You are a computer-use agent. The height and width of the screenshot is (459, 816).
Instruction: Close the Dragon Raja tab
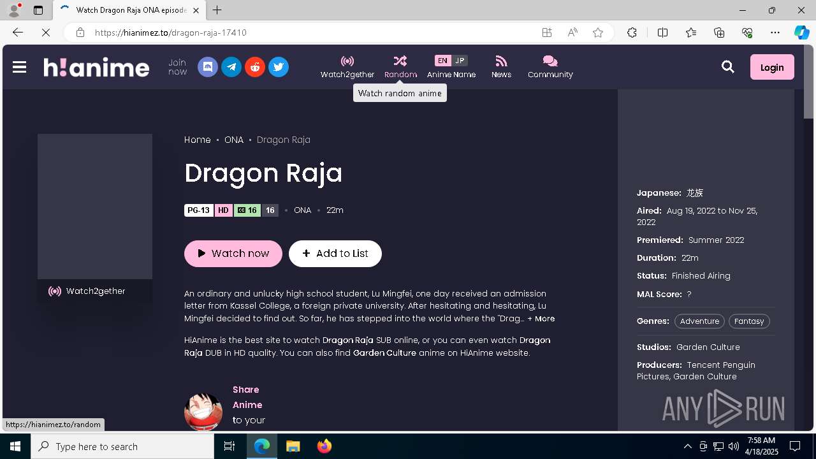click(196, 10)
